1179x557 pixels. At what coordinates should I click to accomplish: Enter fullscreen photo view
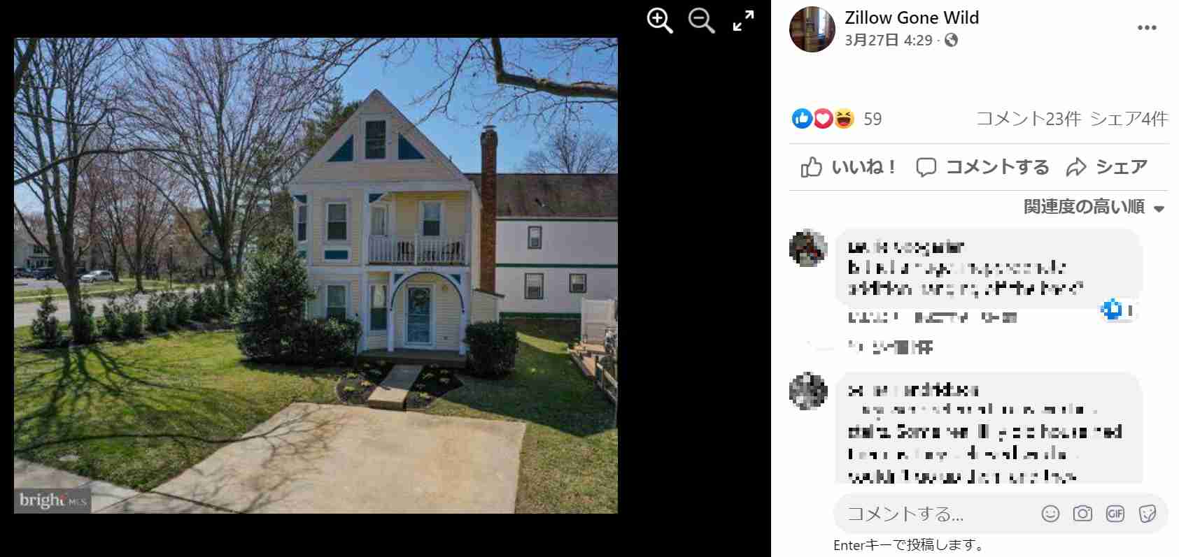coord(743,21)
